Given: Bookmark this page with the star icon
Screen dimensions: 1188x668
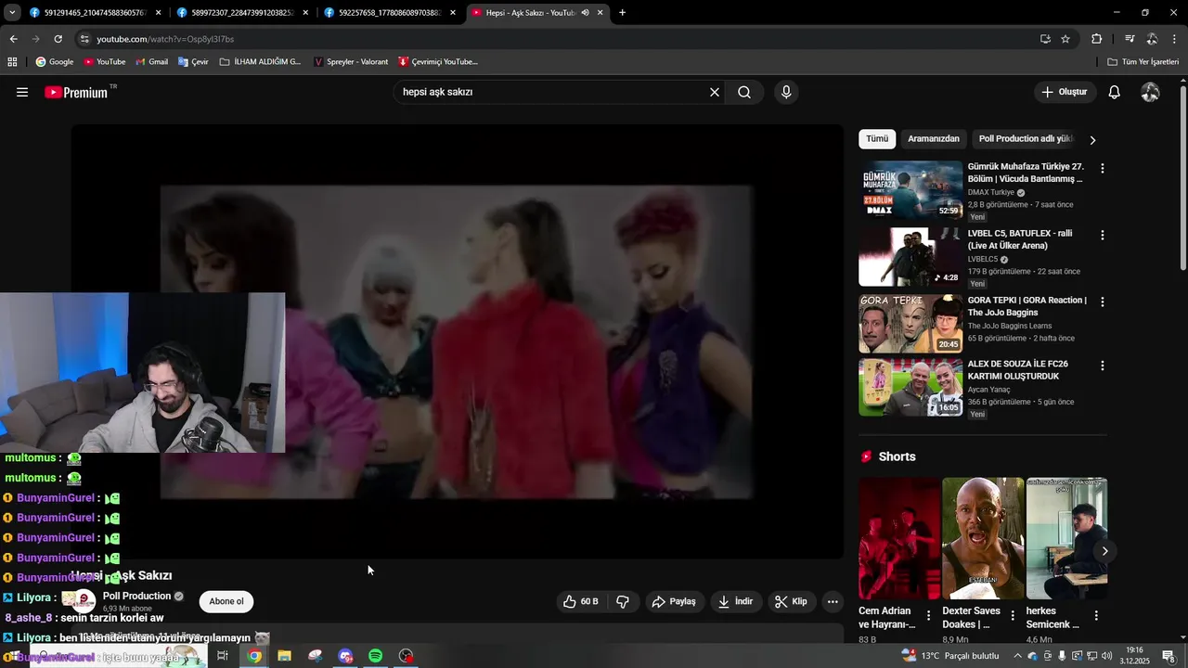Looking at the screenshot, I should [x=1065, y=39].
